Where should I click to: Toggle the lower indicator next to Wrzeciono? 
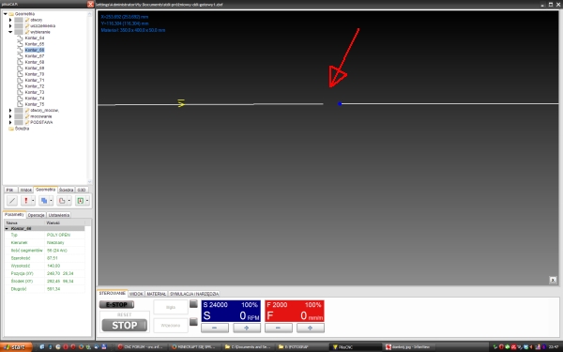click(x=193, y=321)
